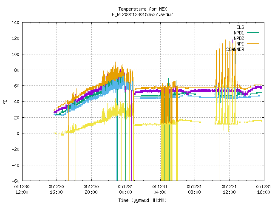Click the ELS legend label
The image size is (272, 204).
pos(240,27)
